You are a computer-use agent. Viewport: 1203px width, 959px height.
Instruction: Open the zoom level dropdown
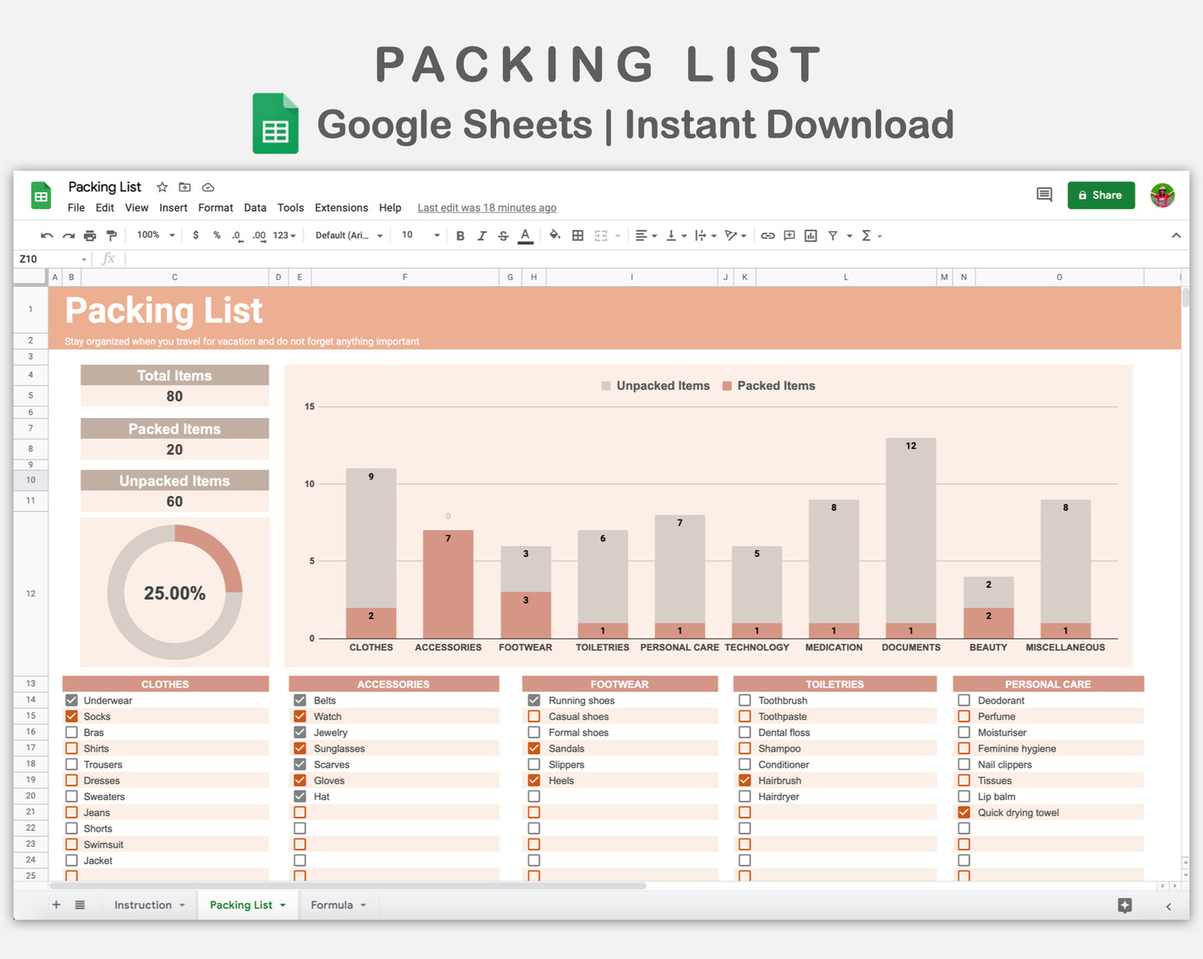point(155,236)
